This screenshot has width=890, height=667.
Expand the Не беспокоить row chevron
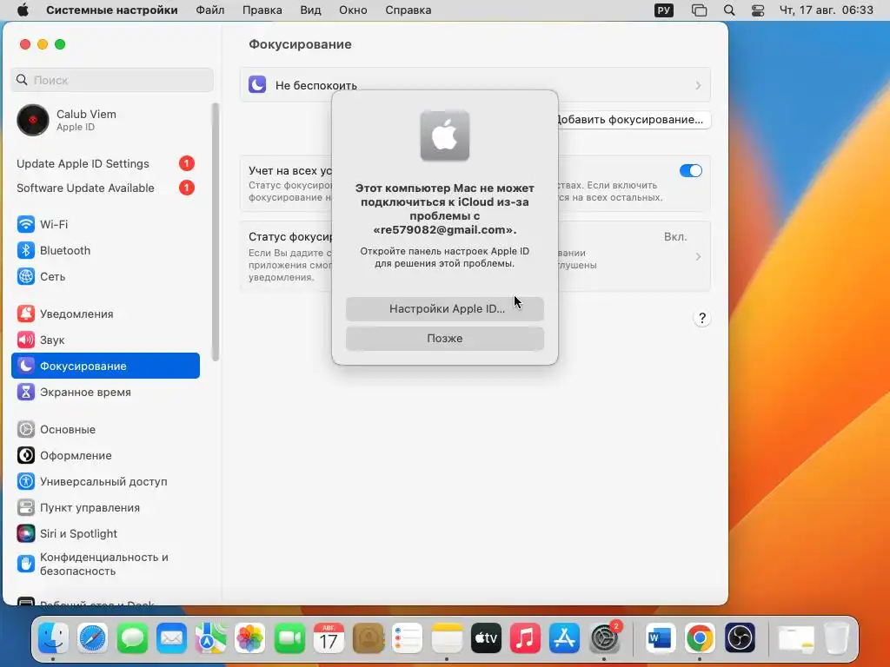pos(698,86)
